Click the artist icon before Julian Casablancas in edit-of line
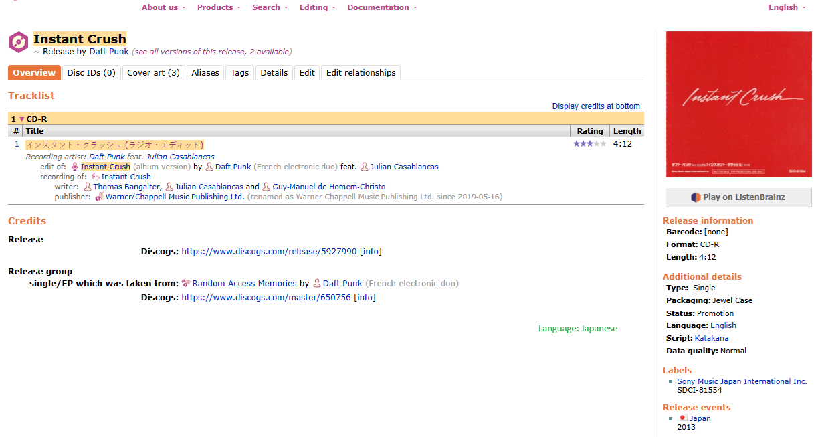 click(x=365, y=167)
